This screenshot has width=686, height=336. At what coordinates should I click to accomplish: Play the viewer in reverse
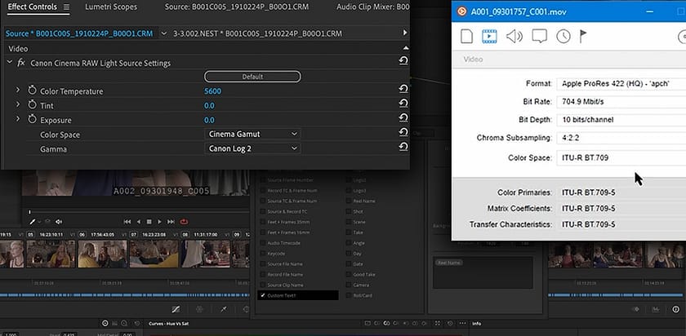pos(139,222)
